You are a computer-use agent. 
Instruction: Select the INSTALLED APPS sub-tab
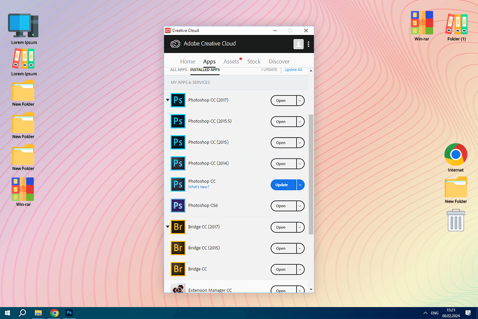(x=205, y=70)
